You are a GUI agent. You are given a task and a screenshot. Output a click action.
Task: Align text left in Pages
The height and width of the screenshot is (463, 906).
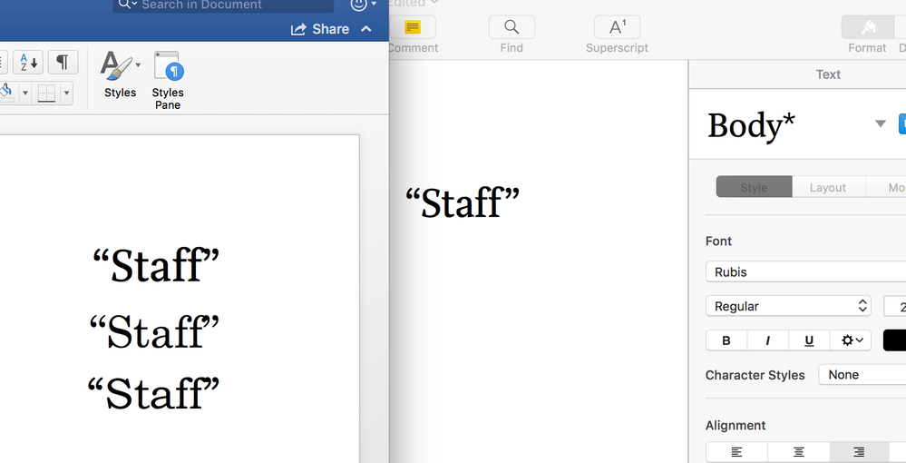pos(736,452)
